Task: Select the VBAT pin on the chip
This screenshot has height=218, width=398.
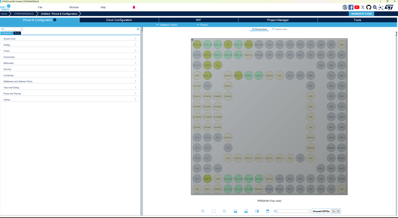Action: coord(197,76)
